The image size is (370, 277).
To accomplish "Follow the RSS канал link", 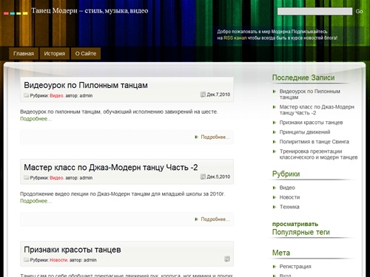I will [x=235, y=38].
